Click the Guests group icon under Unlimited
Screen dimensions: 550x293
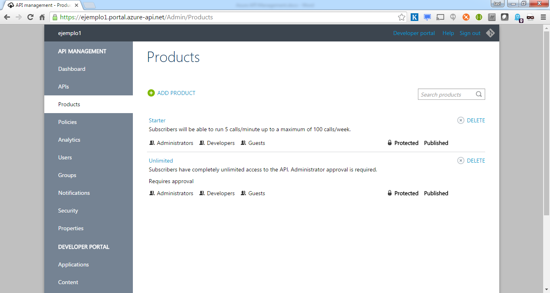point(243,193)
